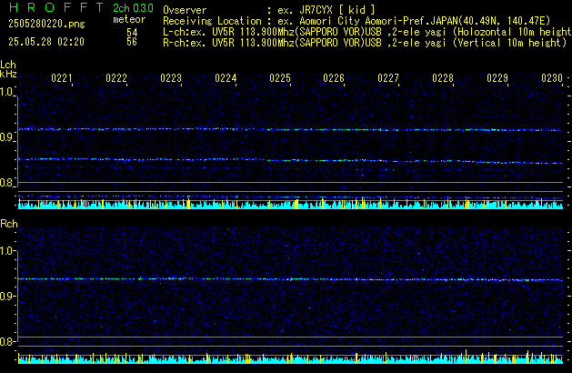Click the 2ch 0.3.0 version label
Screen dimensions: 572x373
(133, 8)
